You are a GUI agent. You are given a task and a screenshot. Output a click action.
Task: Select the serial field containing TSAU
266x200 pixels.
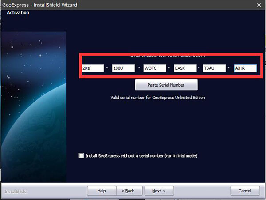214,68
